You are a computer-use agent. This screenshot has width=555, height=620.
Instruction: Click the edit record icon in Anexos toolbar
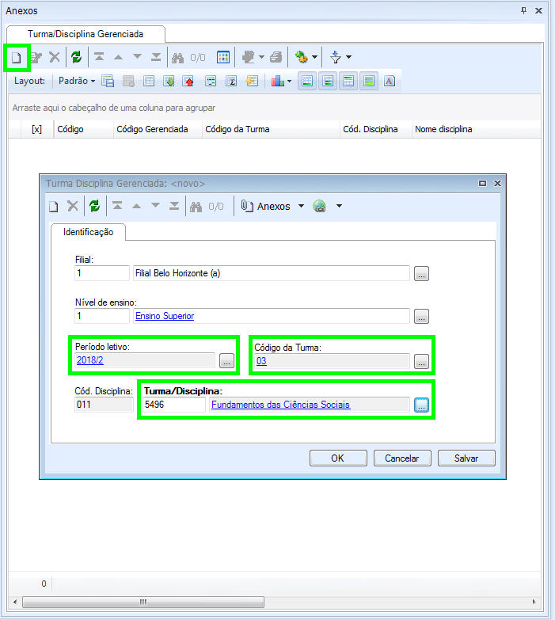36,58
